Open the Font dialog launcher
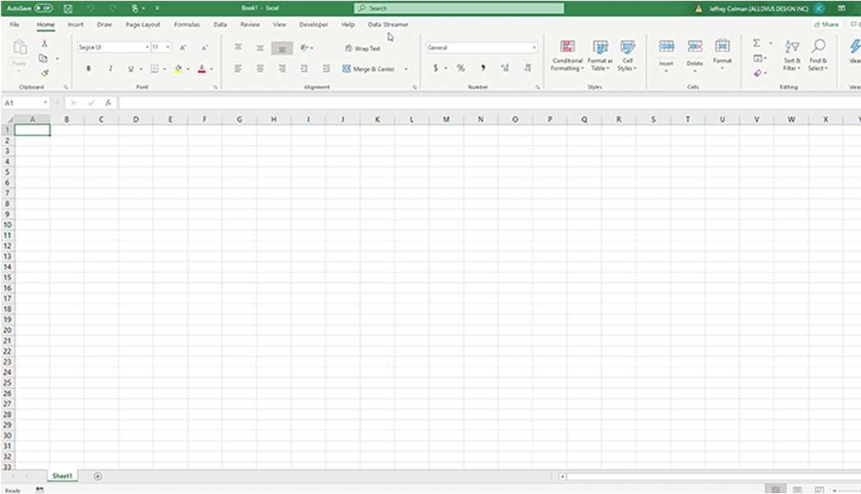 [215, 87]
